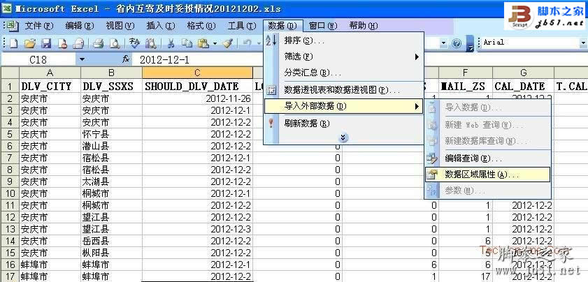The width and height of the screenshot is (588, 282).
Task: Choose 分类汇总(B) menu entry
Action: coord(344,73)
